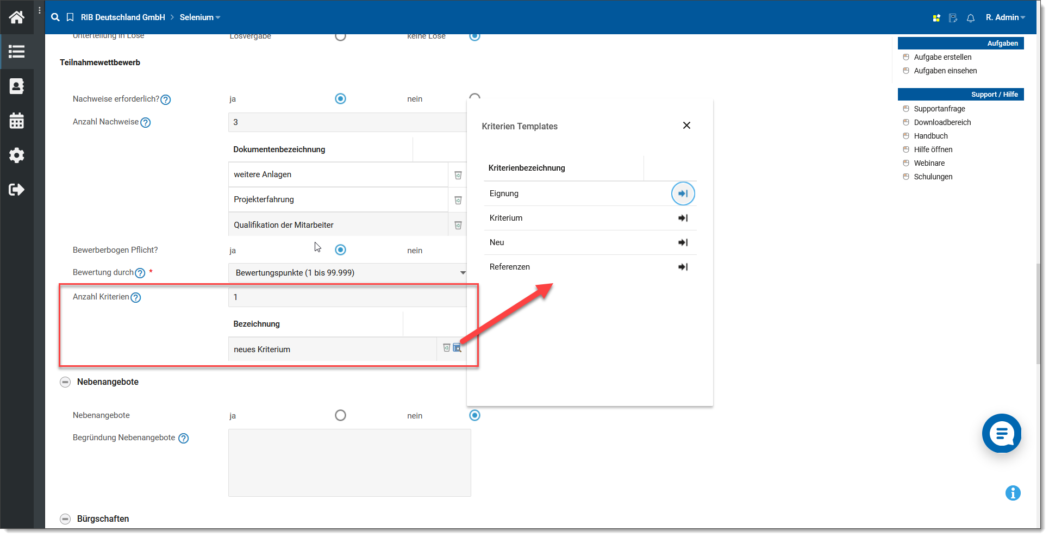Click the page vertical scrollbar
This screenshot has height=537, width=1049.
tap(1039, 315)
